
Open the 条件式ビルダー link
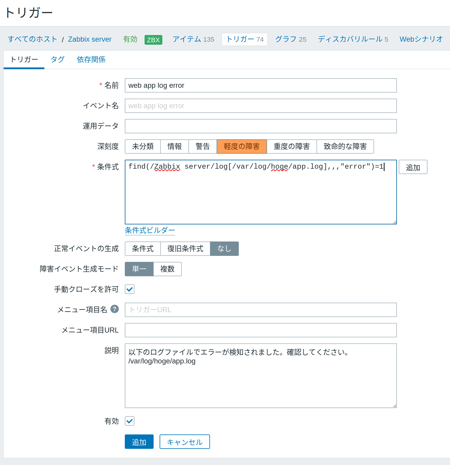150,230
